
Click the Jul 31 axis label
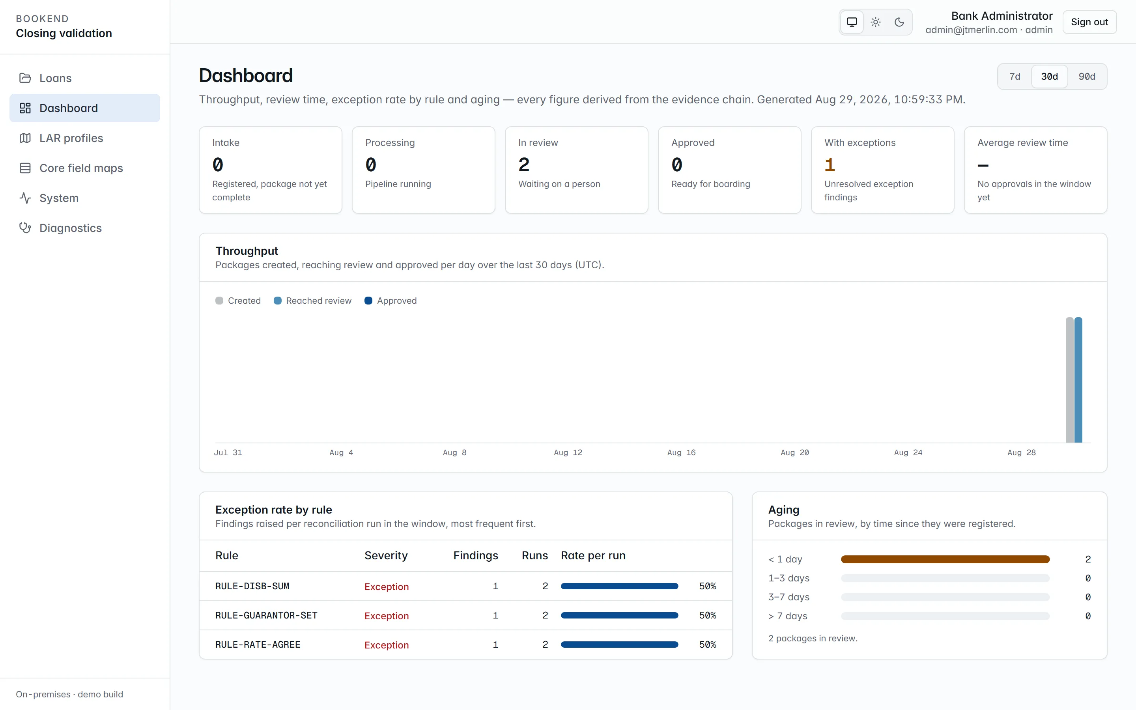point(228,453)
